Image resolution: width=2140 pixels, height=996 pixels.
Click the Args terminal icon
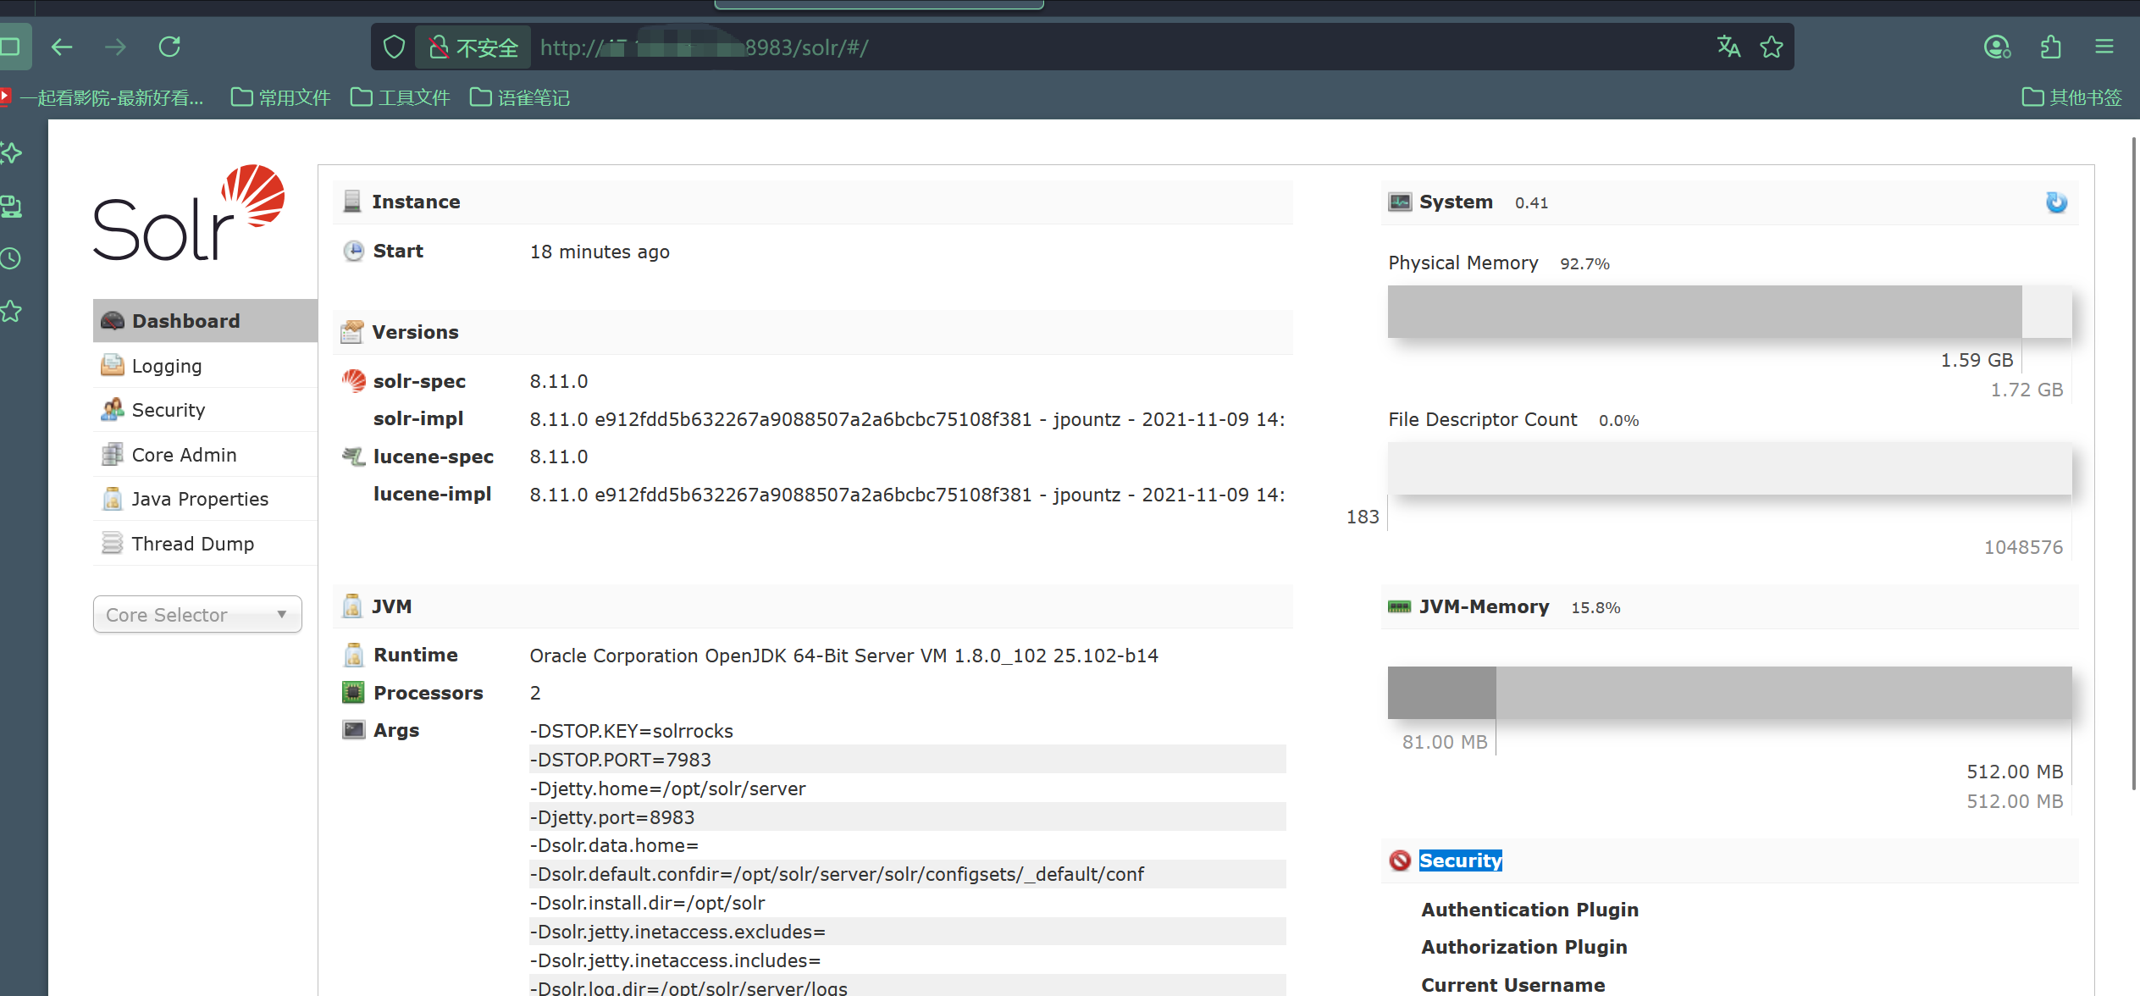point(353,730)
